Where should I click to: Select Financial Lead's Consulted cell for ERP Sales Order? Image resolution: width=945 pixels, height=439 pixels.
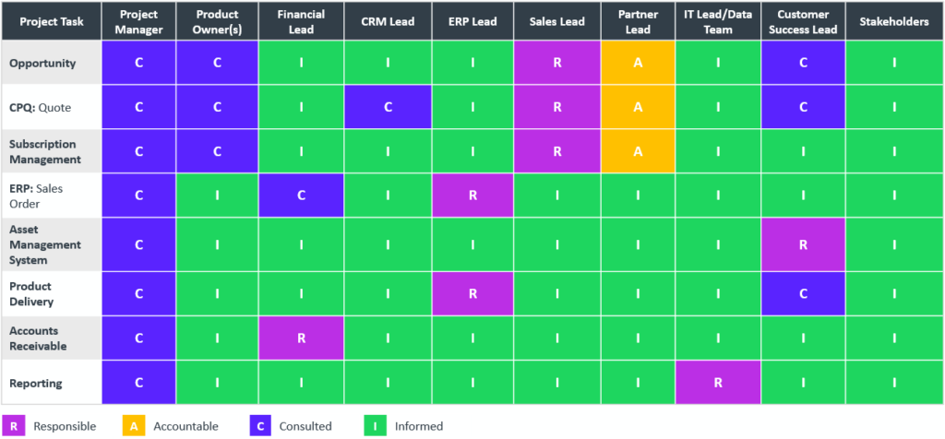(302, 196)
